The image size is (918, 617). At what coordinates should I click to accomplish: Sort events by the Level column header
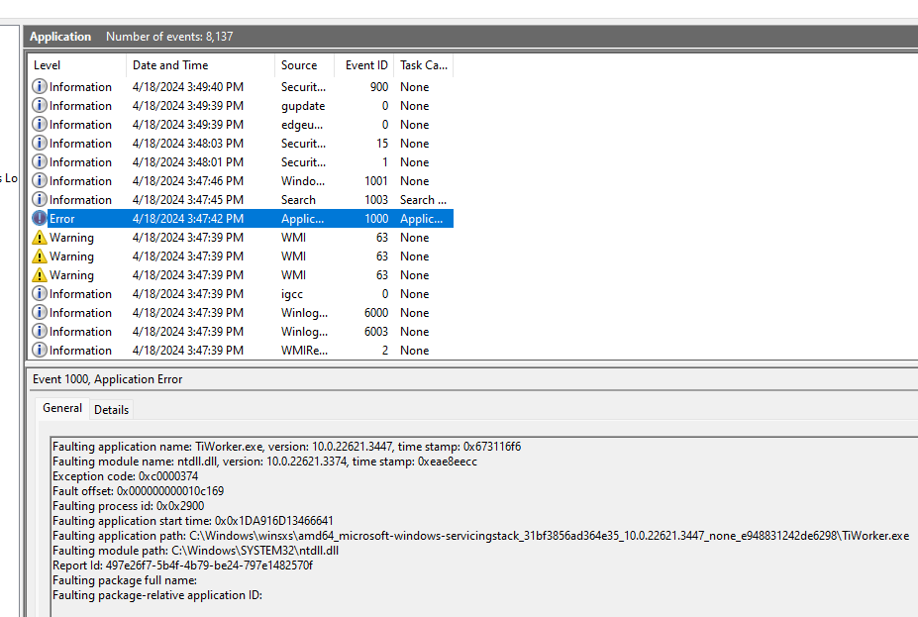point(77,65)
